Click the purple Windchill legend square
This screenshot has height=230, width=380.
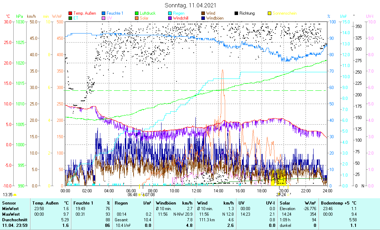pyautogui.click(x=170, y=18)
